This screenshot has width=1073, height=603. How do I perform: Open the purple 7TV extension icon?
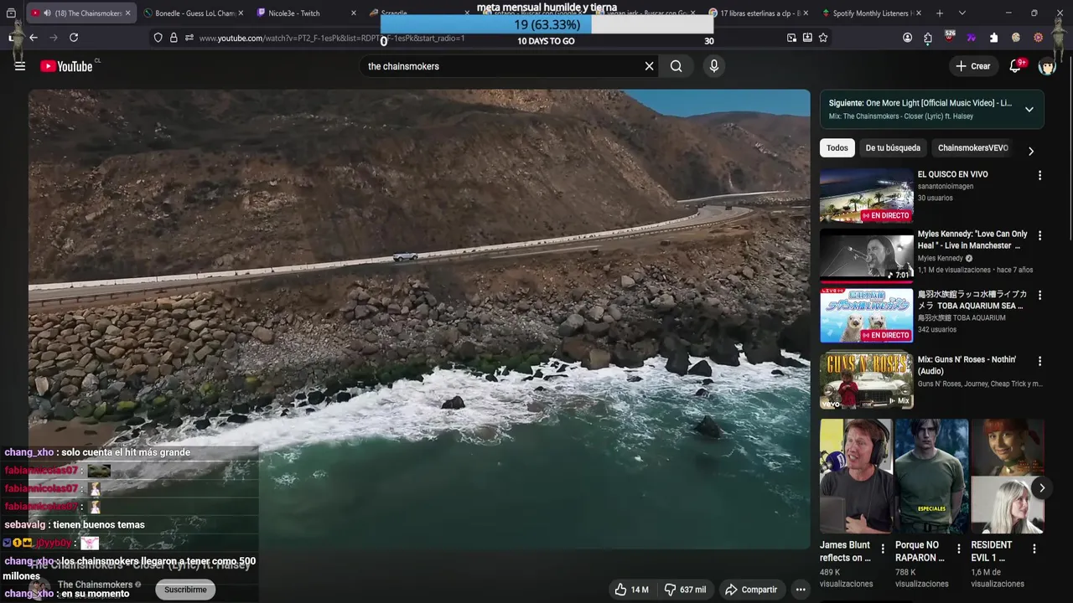(972, 38)
